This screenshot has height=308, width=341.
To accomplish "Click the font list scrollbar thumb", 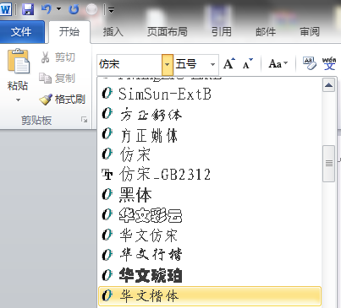I will (x=329, y=164).
